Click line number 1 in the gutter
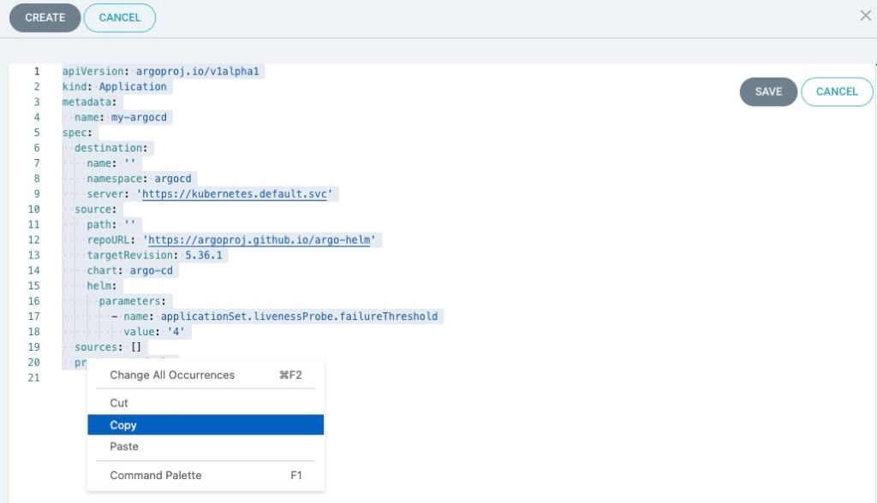The image size is (877, 503). tap(36, 72)
